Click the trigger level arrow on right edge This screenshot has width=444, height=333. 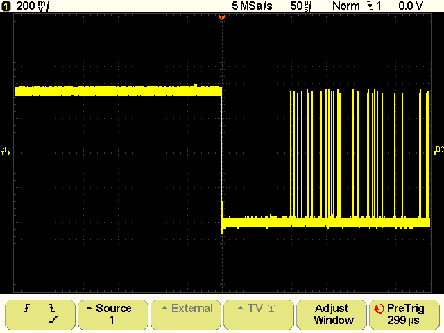[x=438, y=151]
